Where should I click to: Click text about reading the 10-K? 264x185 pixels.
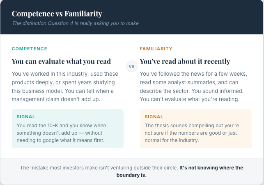62,133
